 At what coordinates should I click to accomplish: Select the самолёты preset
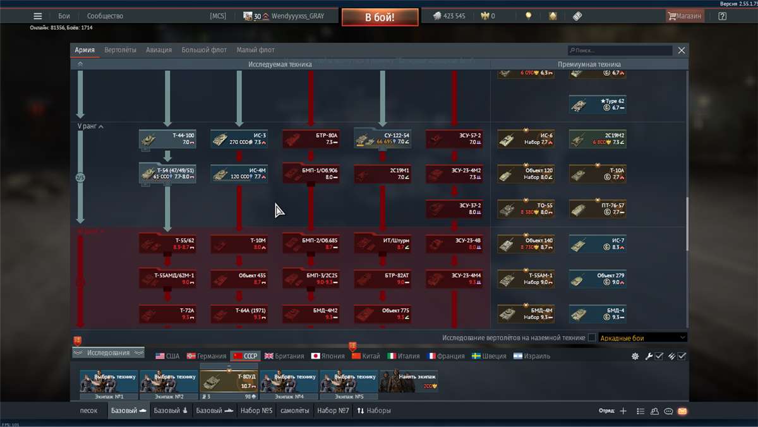tap(295, 411)
